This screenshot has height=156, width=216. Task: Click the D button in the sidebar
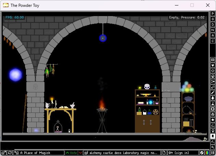(213, 25)
